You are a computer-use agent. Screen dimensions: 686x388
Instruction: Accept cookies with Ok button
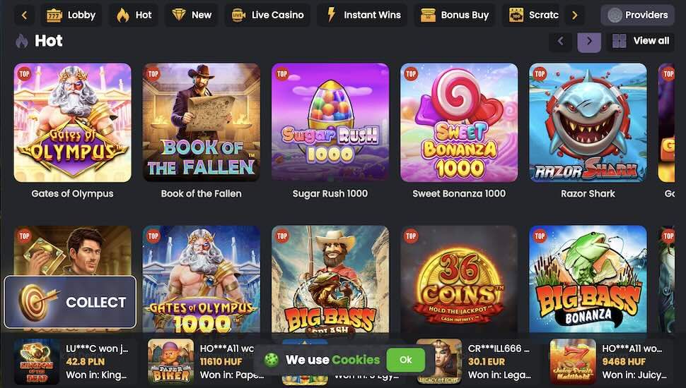(405, 360)
